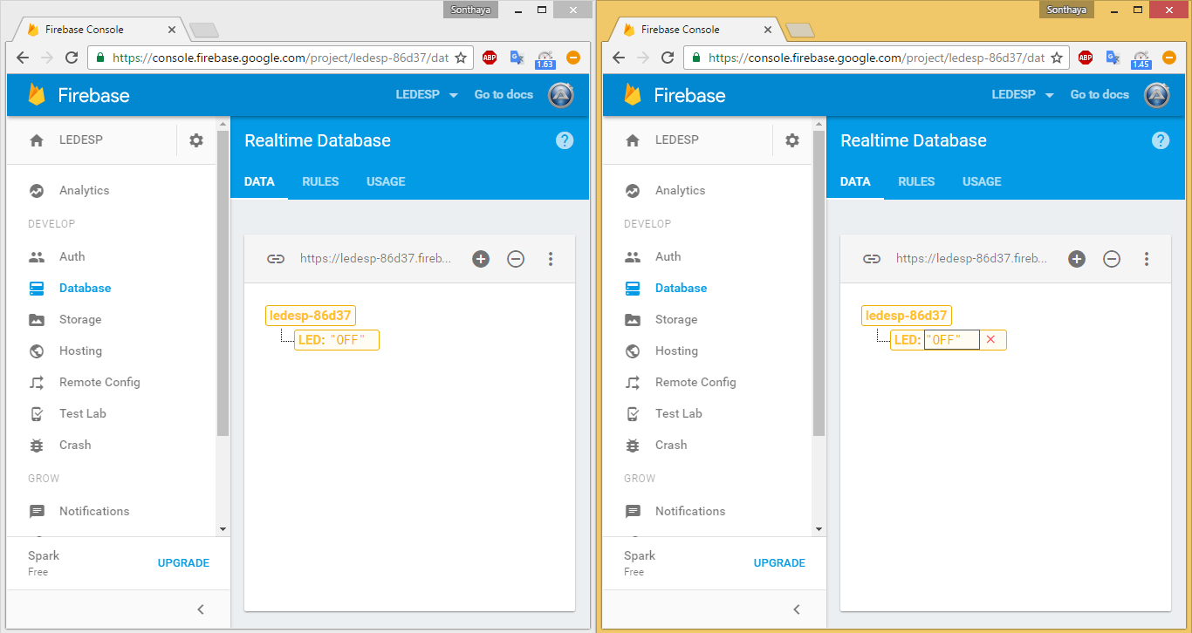Image resolution: width=1192 pixels, height=633 pixels.
Task: Click sidebar scrollbar down arrow in left window
Action: coord(223,528)
